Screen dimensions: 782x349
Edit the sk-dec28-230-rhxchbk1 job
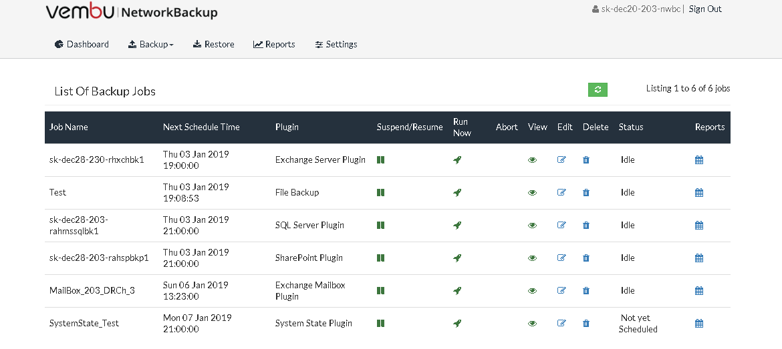(561, 159)
